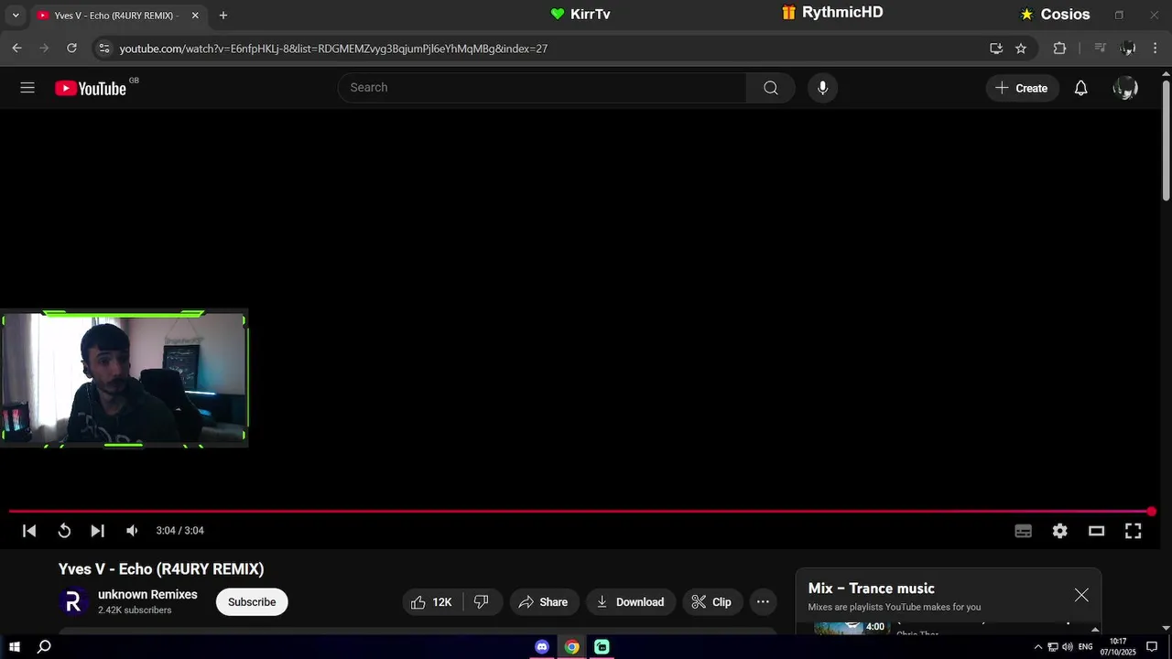Click the address bar URL

[x=333, y=49]
